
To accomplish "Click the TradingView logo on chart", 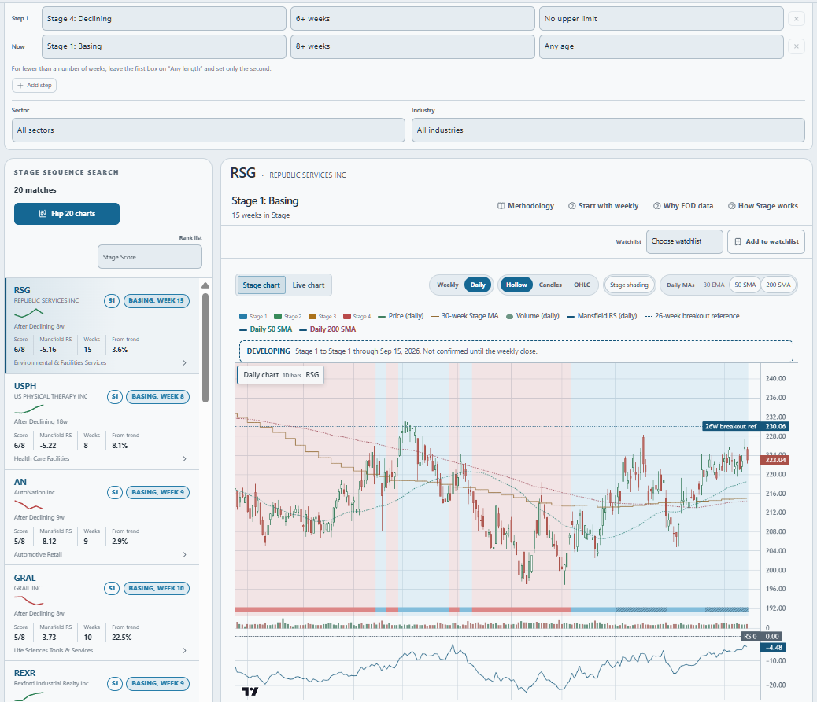I will [x=250, y=691].
